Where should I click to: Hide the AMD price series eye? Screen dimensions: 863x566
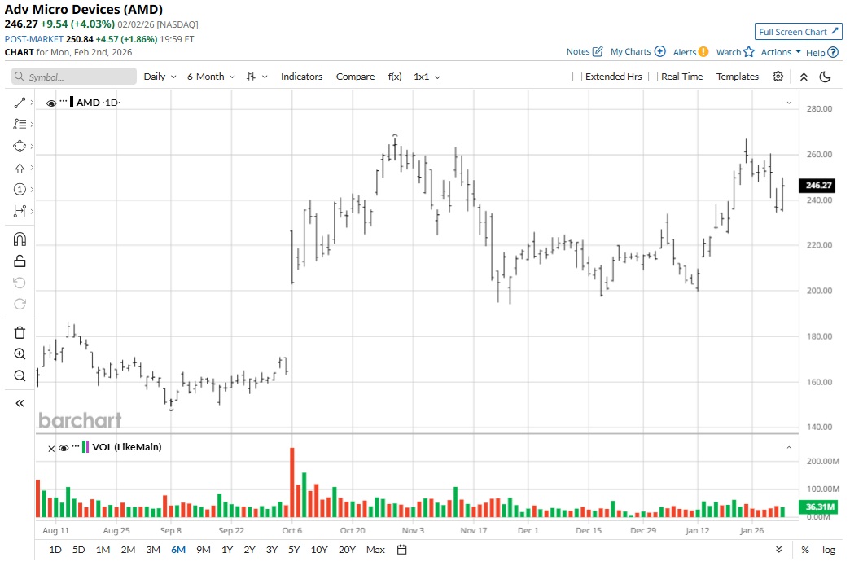point(51,103)
